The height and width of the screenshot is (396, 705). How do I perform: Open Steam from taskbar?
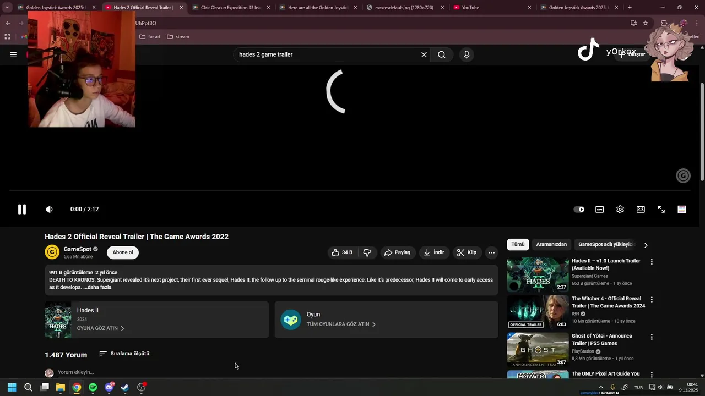(x=125, y=387)
